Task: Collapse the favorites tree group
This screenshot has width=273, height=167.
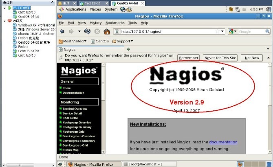Action: point(4,21)
